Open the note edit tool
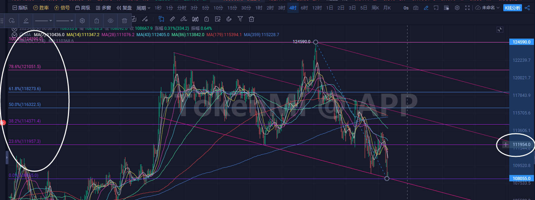This screenshot has width=535, height=200. [x=218, y=19]
